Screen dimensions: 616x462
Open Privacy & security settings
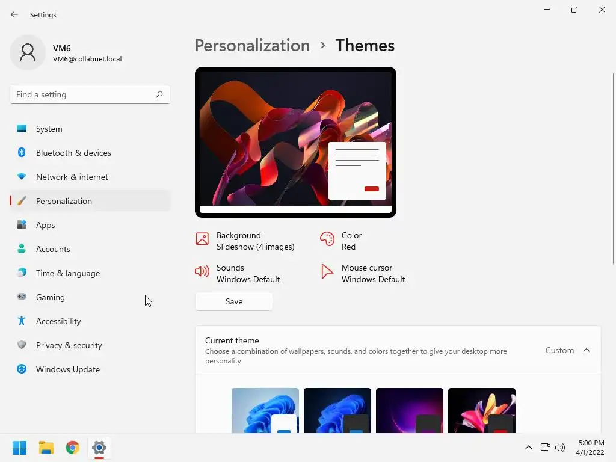tap(90, 345)
